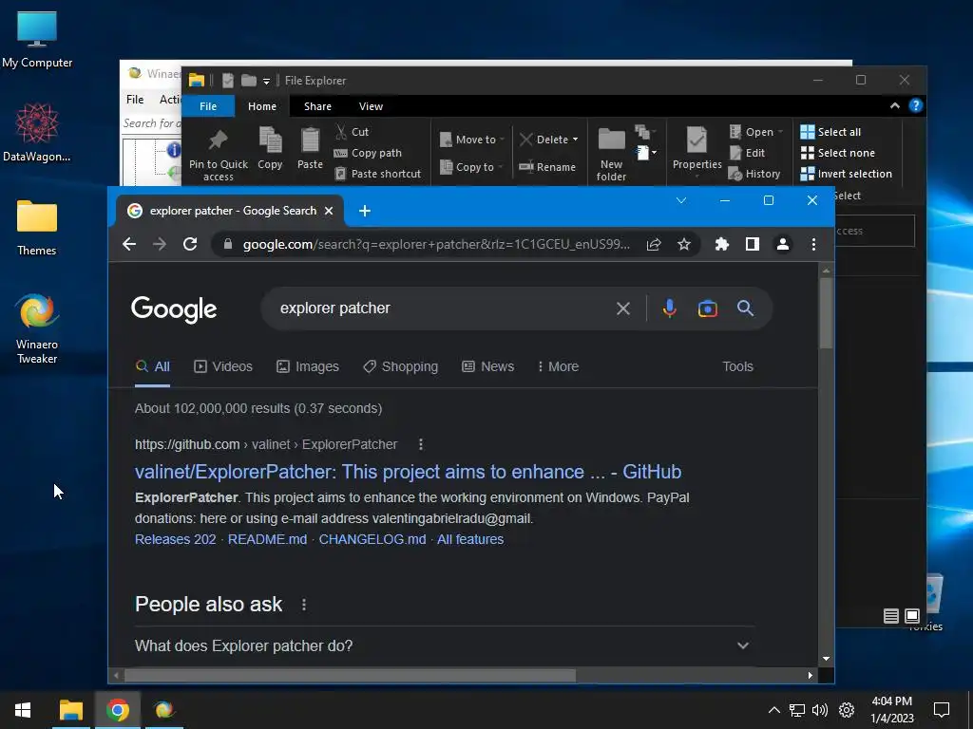Click the Copy icon in File Explorer ribbon

(270, 148)
